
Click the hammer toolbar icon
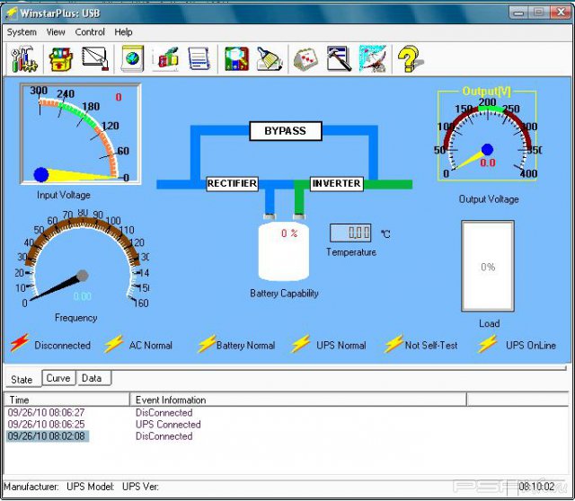pyautogui.click(x=339, y=59)
